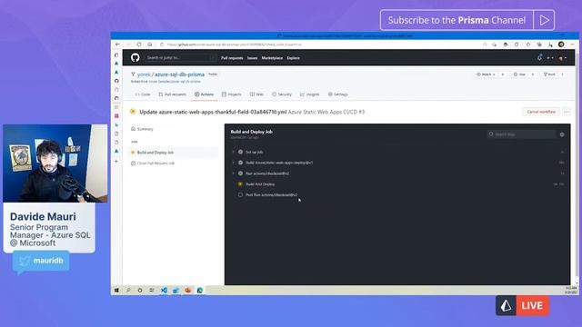The image size is (582, 327).
Task: Click Issues in GitHub header
Action: pyautogui.click(x=253, y=58)
